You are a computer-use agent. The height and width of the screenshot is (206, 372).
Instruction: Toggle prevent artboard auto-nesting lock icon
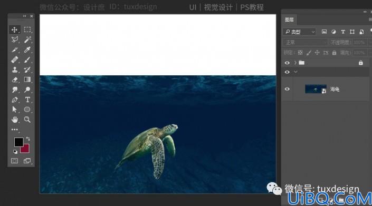click(326, 53)
